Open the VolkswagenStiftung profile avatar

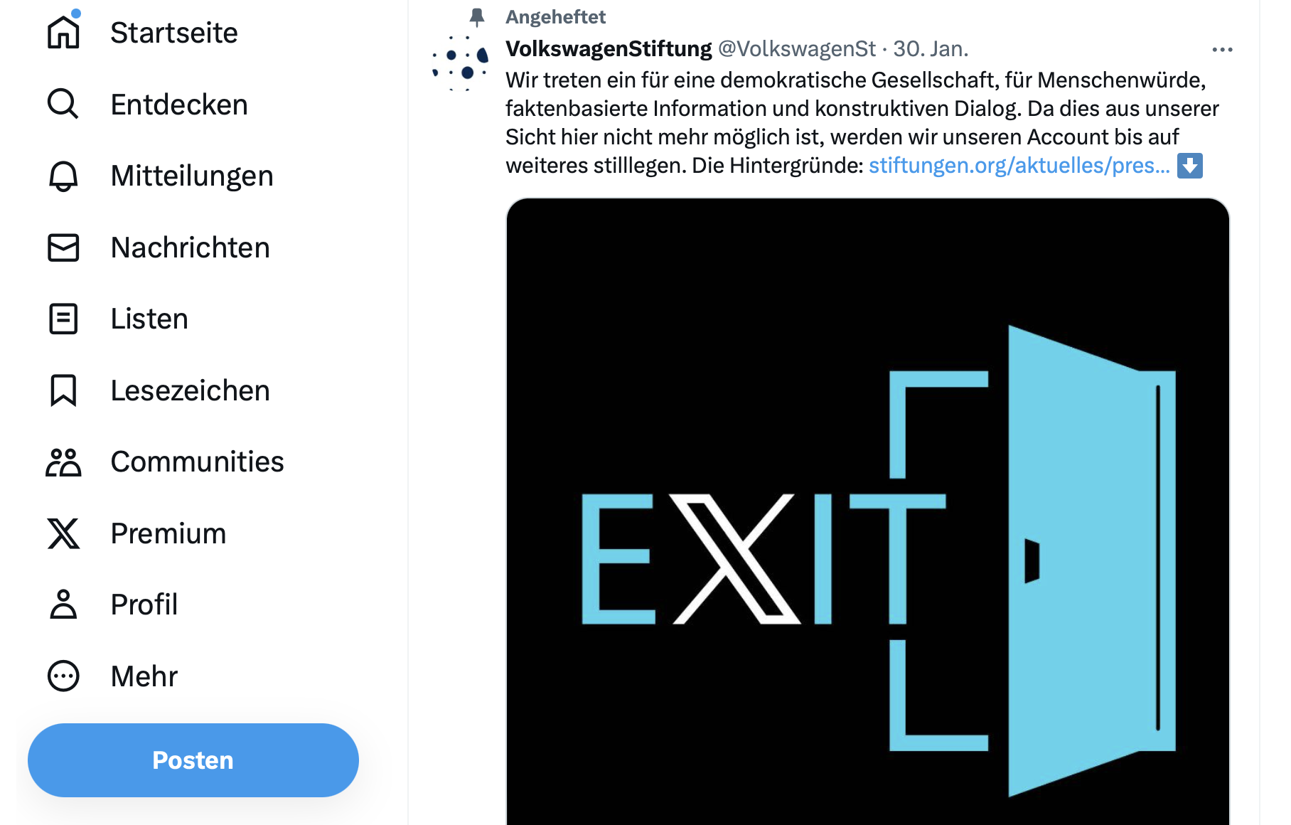461,63
